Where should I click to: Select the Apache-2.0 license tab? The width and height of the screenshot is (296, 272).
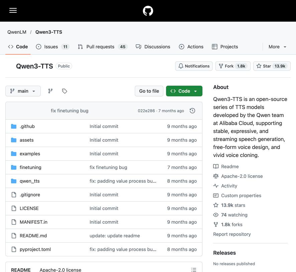point(60,270)
